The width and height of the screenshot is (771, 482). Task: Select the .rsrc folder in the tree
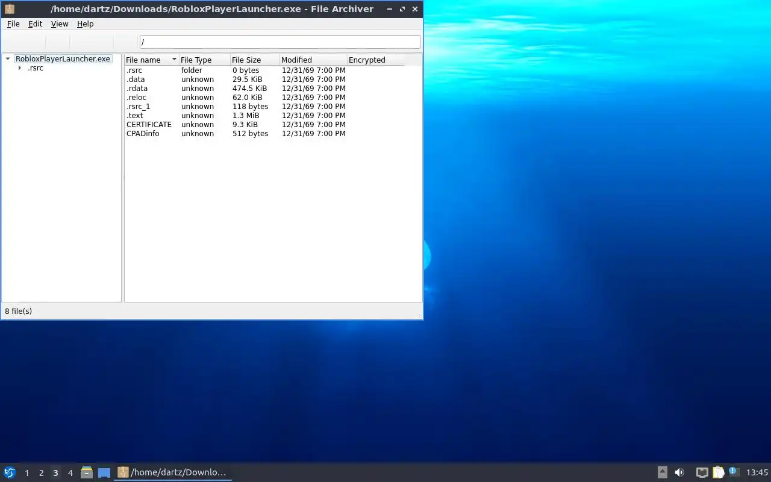[x=36, y=68]
